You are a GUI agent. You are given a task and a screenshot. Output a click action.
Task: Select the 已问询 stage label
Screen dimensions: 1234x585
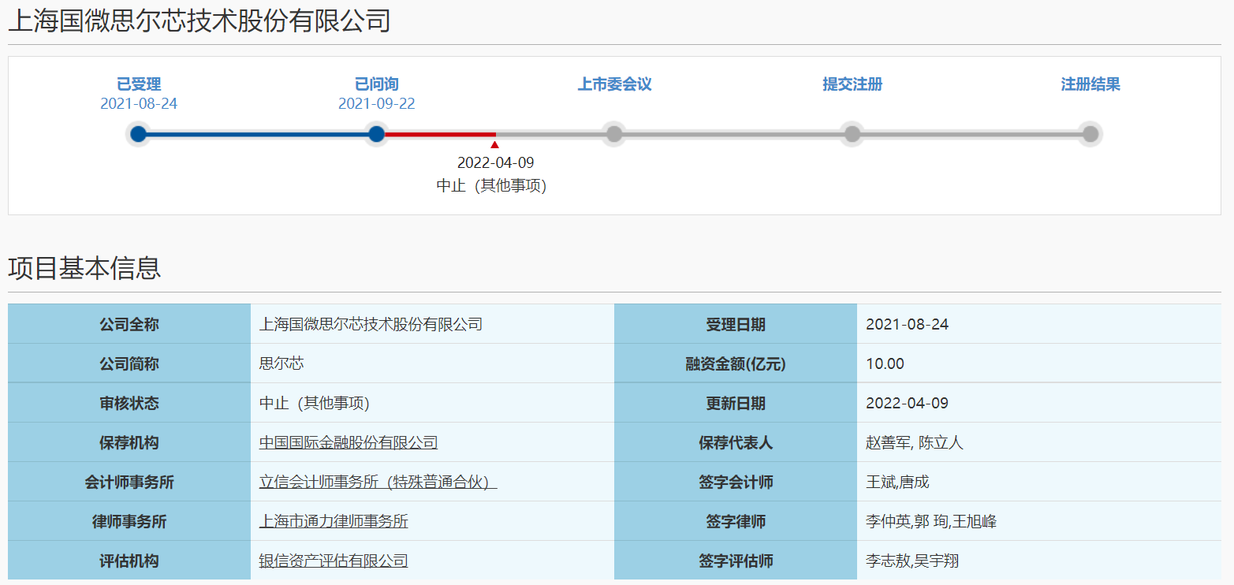pyautogui.click(x=377, y=84)
